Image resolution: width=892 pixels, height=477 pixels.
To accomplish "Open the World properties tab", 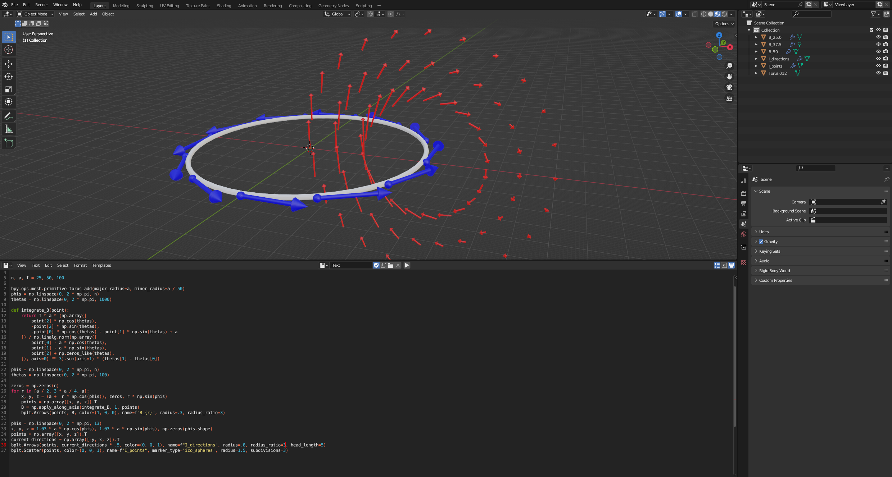I will (744, 234).
